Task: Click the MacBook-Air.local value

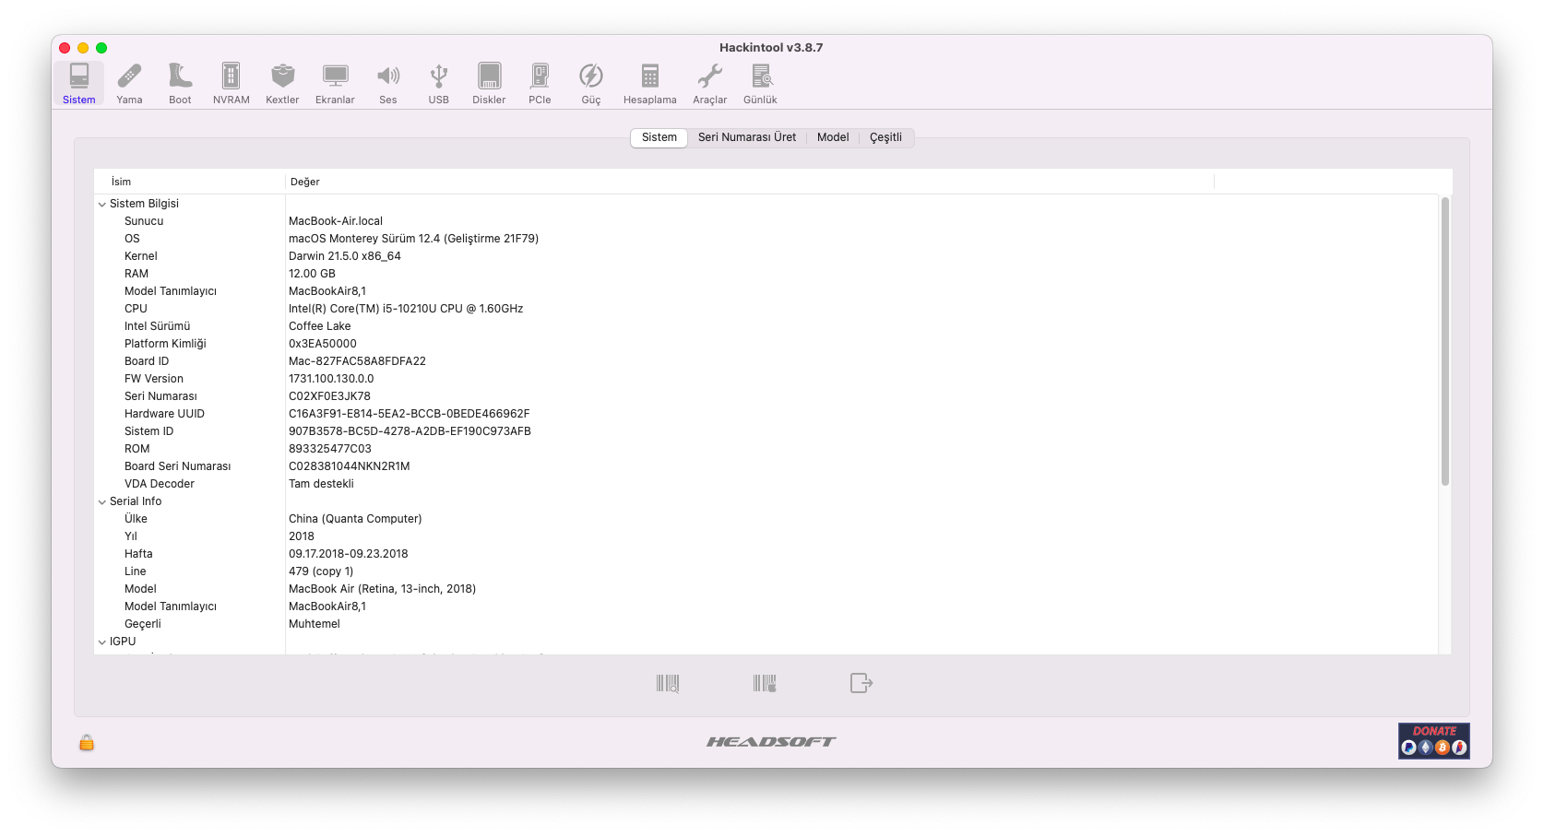Action: [x=336, y=221]
